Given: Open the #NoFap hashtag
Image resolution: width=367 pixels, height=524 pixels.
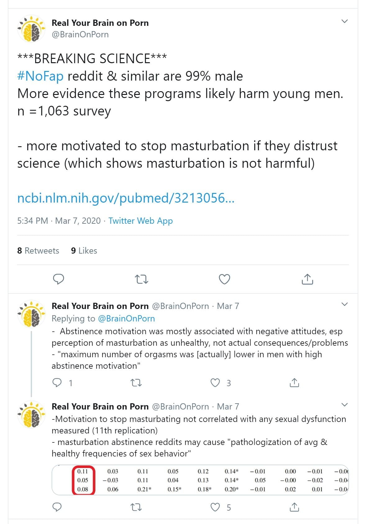Looking at the screenshot, I should click(40, 76).
